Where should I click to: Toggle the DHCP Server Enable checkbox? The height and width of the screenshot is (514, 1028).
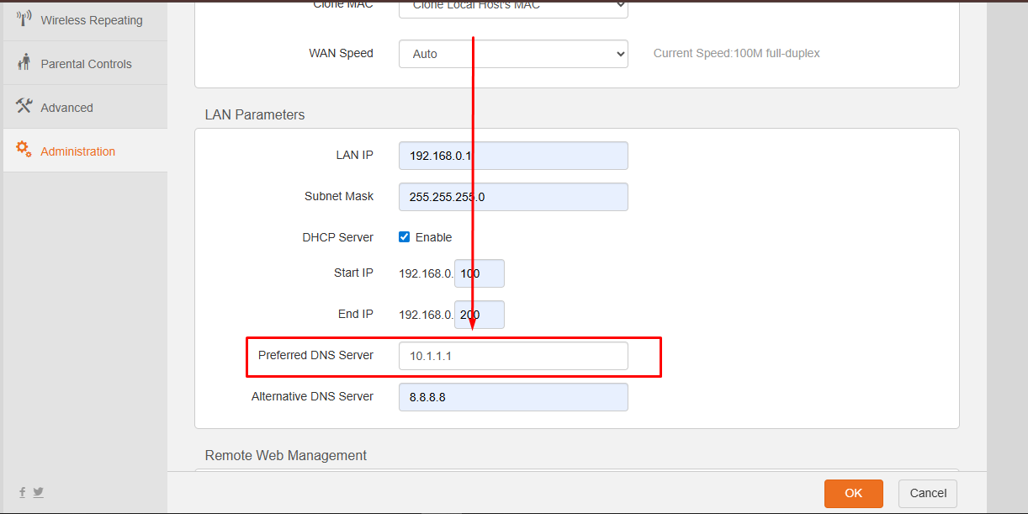point(405,237)
